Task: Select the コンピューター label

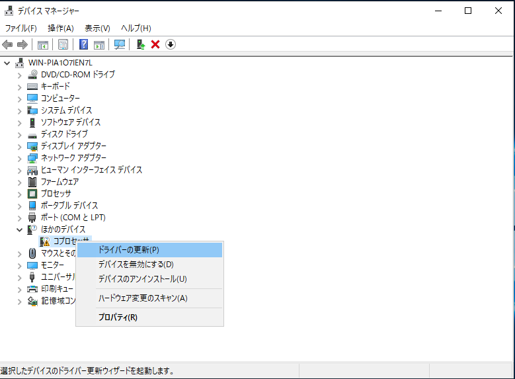Action: pyautogui.click(x=60, y=99)
